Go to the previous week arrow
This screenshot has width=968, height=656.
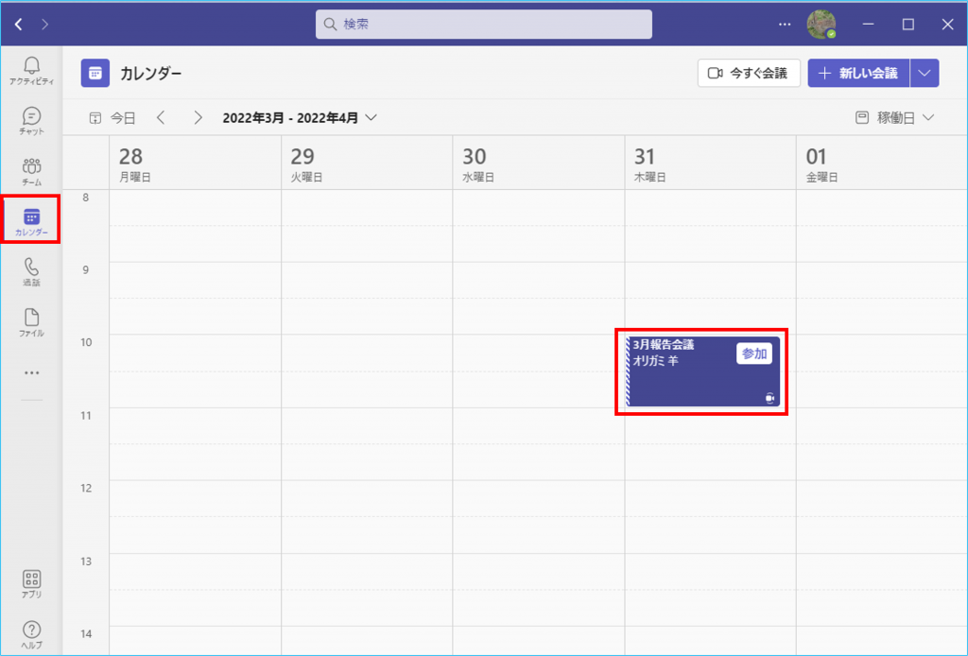tap(161, 118)
